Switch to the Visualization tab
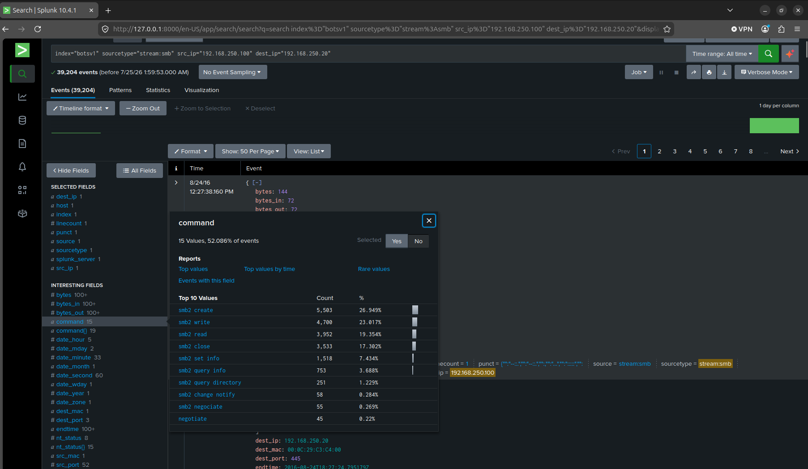The image size is (808, 469). tap(202, 90)
